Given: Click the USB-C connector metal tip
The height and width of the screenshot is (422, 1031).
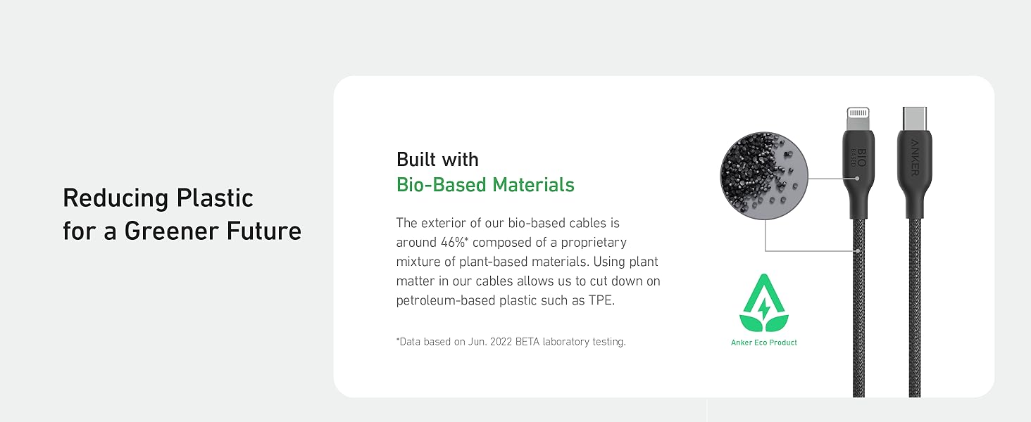Looking at the screenshot, I should tap(914, 117).
